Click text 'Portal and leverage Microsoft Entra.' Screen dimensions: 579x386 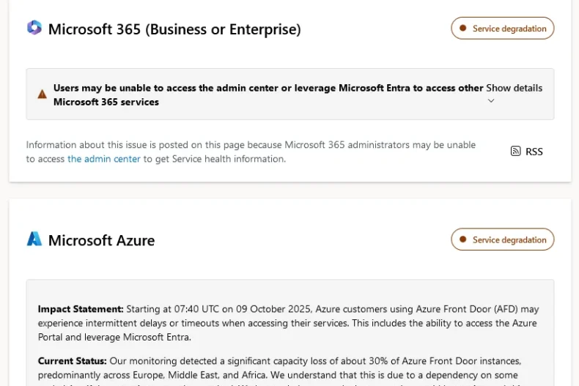pyautogui.click(x=114, y=337)
